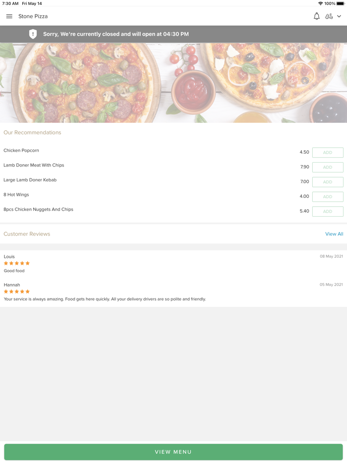Click the Stone Pizza header title
Viewport: 347px width, 463px height.
(33, 16)
